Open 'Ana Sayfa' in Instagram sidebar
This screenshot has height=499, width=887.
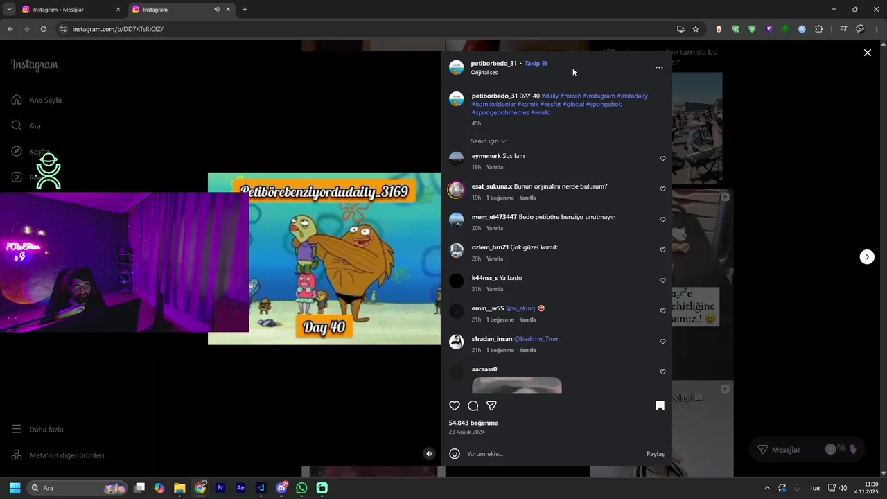(x=36, y=100)
